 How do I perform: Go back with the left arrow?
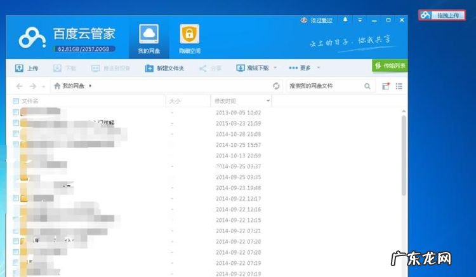[x=19, y=86]
